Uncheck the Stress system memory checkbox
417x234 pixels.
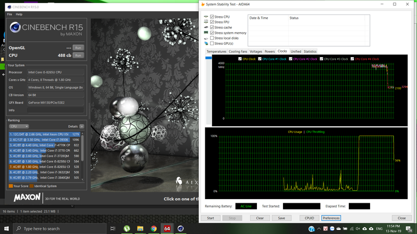(212, 33)
